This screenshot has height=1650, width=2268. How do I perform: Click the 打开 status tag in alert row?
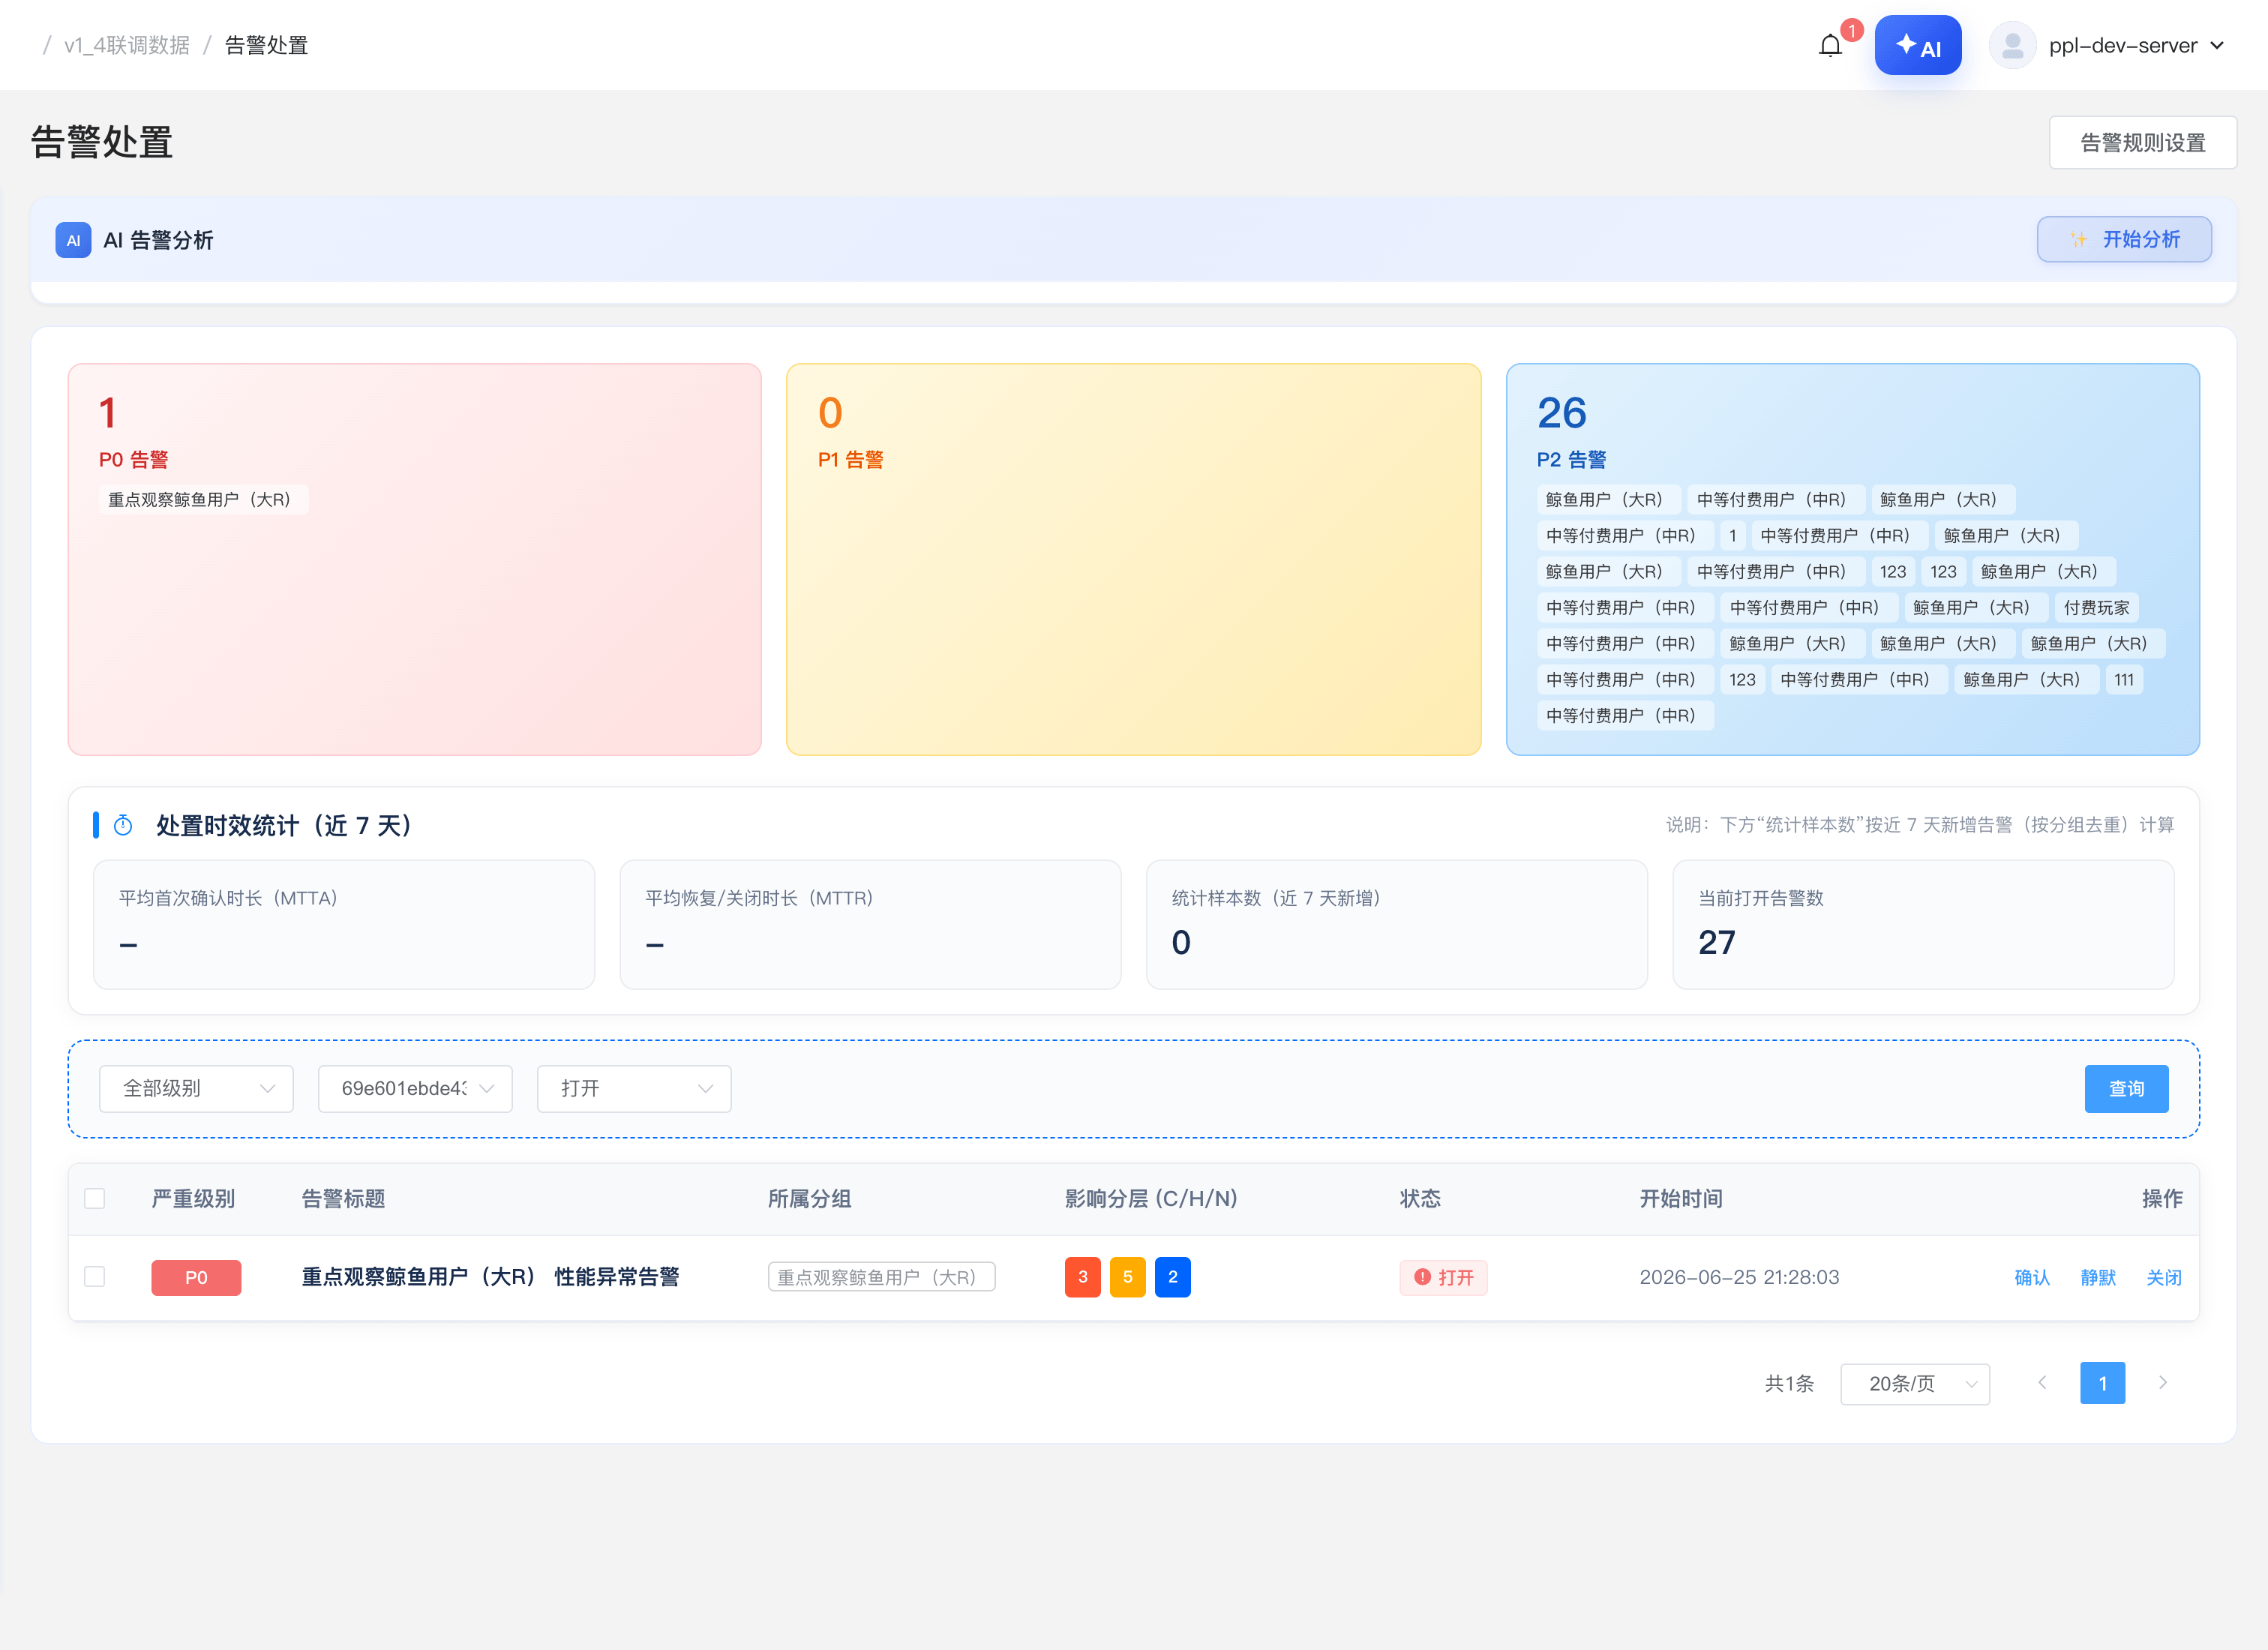(x=1443, y=1277)
